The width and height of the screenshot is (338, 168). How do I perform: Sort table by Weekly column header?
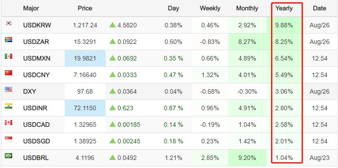(x=210, y=9)
